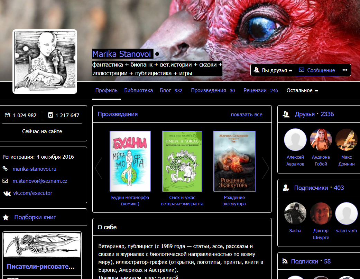The width and height of the screenshot is (360, 279).
Task: Open valeri verh's avatar
Action: pyautogui.click(x=347, y=213)
